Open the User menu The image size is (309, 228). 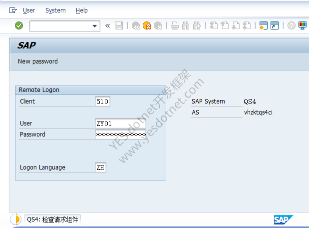(29, 10)
